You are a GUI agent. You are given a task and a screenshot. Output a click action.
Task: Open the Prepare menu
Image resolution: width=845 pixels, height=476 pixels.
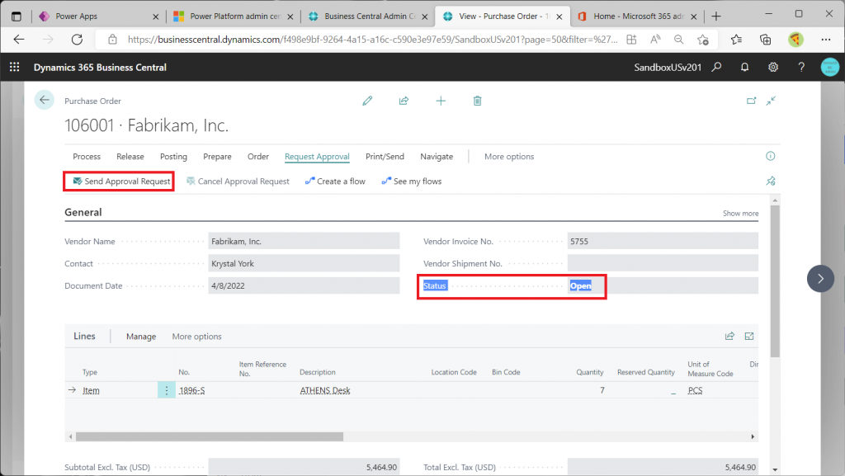pos(217,157)
